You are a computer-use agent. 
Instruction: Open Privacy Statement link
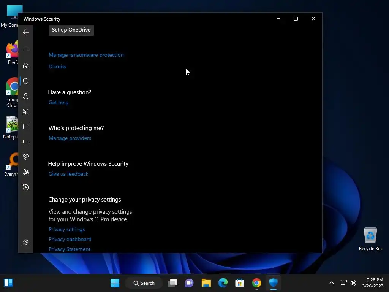[70, 249]
